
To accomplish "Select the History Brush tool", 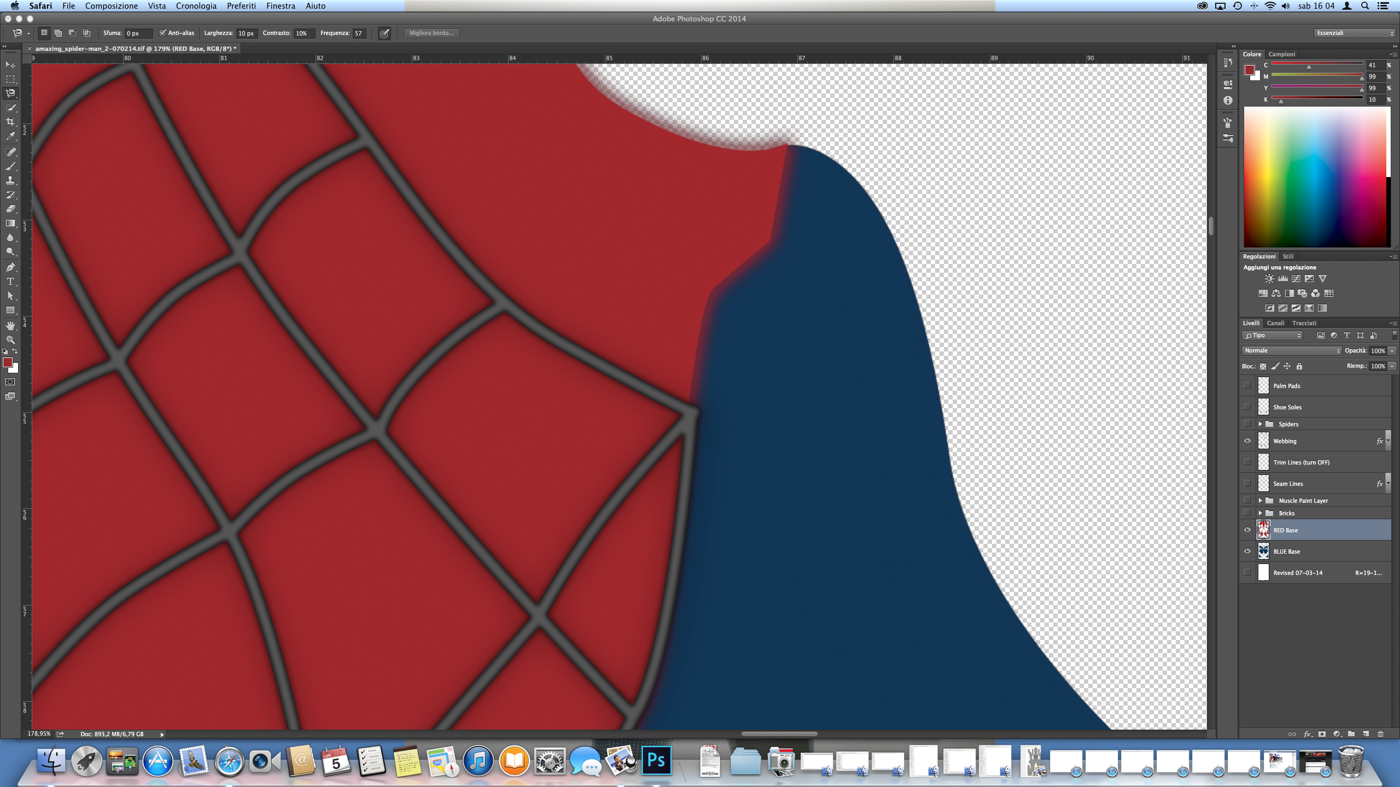I will click(x=10, y=195).
